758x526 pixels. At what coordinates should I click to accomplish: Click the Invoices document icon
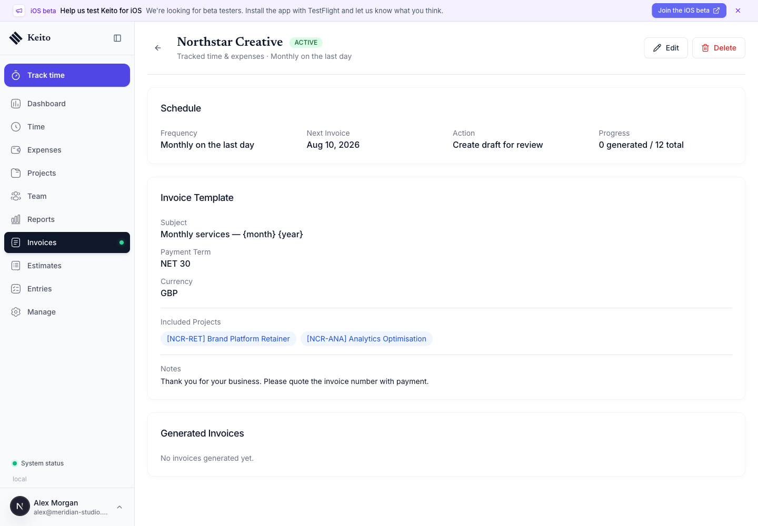[x=16, y=242]
